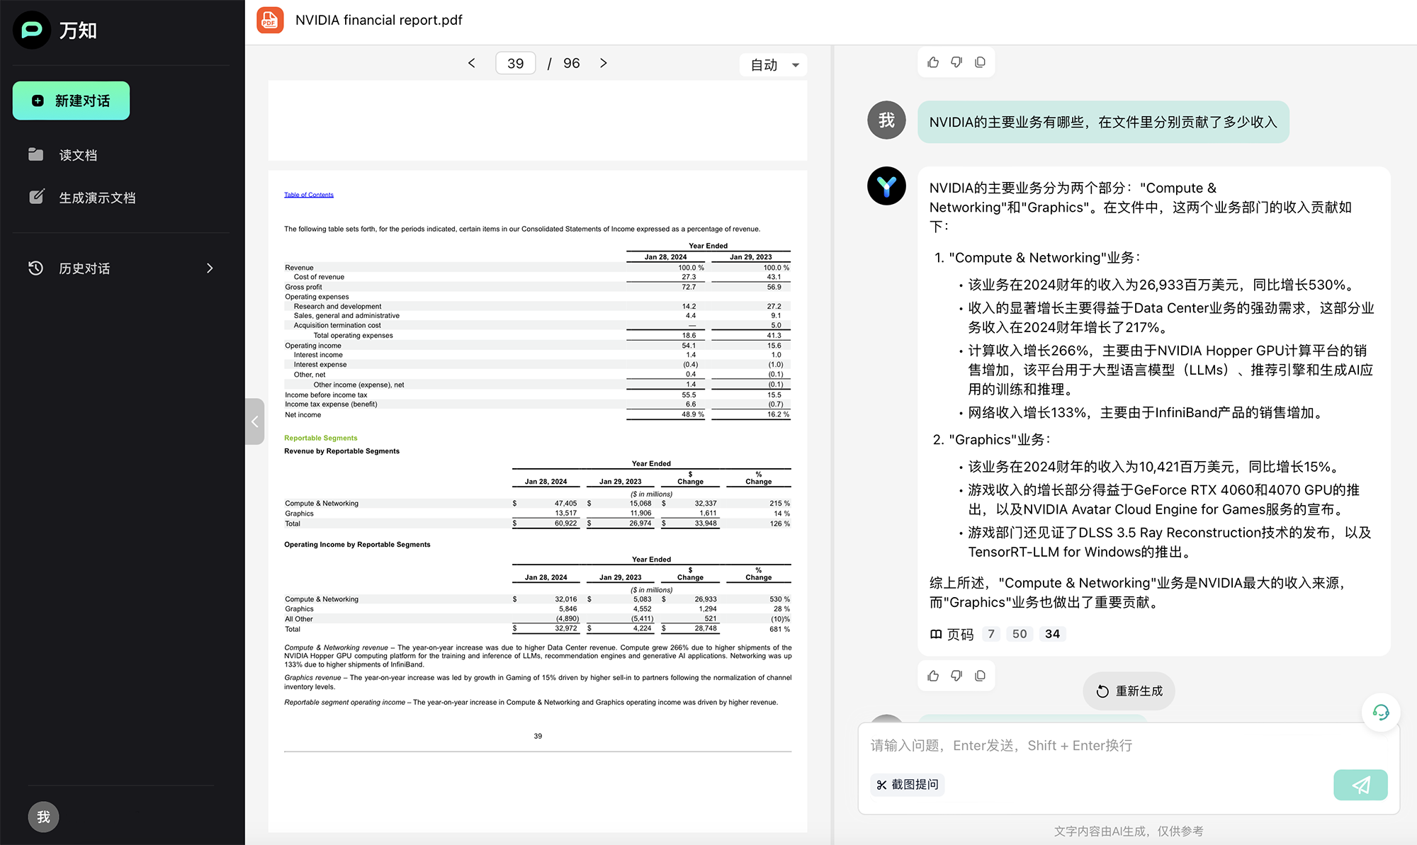The height and width of the screenshot is (845, 1417).
Task: Click the page number input field
Action: pos(515,63)
